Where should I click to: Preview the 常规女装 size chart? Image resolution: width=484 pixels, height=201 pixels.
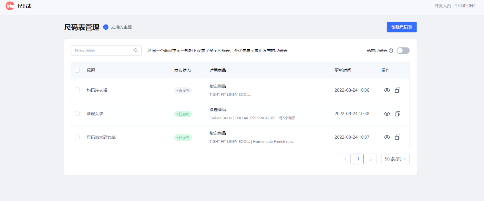point(387,114)
